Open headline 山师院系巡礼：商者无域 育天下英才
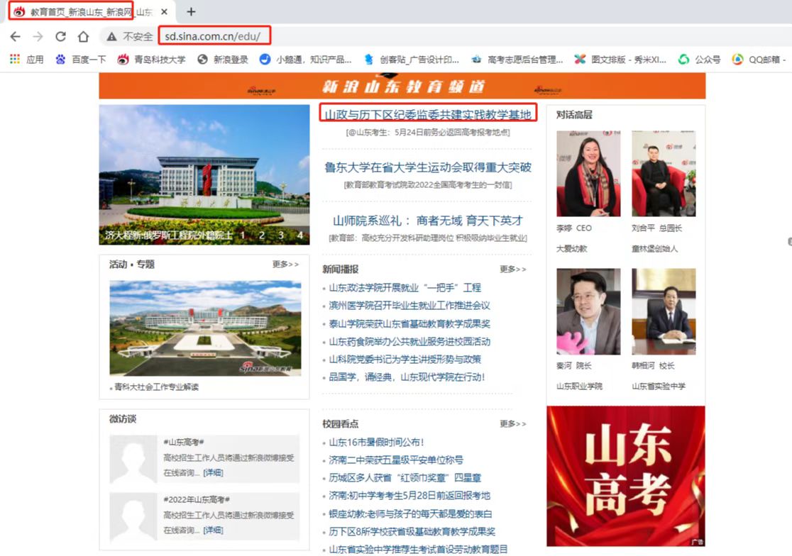Viewport: 792px width, 556px height. coord(428,221)
